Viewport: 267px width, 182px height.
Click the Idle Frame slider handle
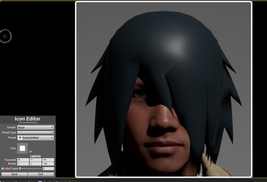pyautogui.click(x=20, y=168)
